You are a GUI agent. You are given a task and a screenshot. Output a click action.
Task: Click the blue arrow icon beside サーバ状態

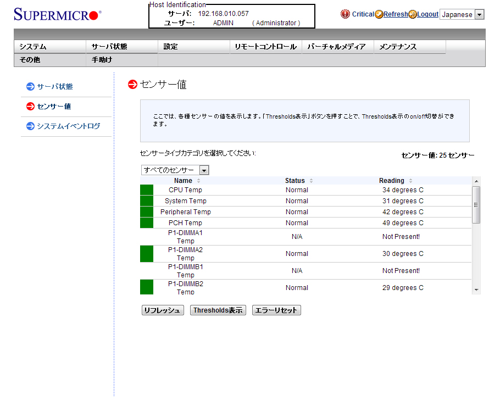(30, 86)
